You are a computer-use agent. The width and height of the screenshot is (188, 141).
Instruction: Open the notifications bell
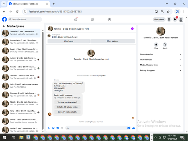[175, 20]
